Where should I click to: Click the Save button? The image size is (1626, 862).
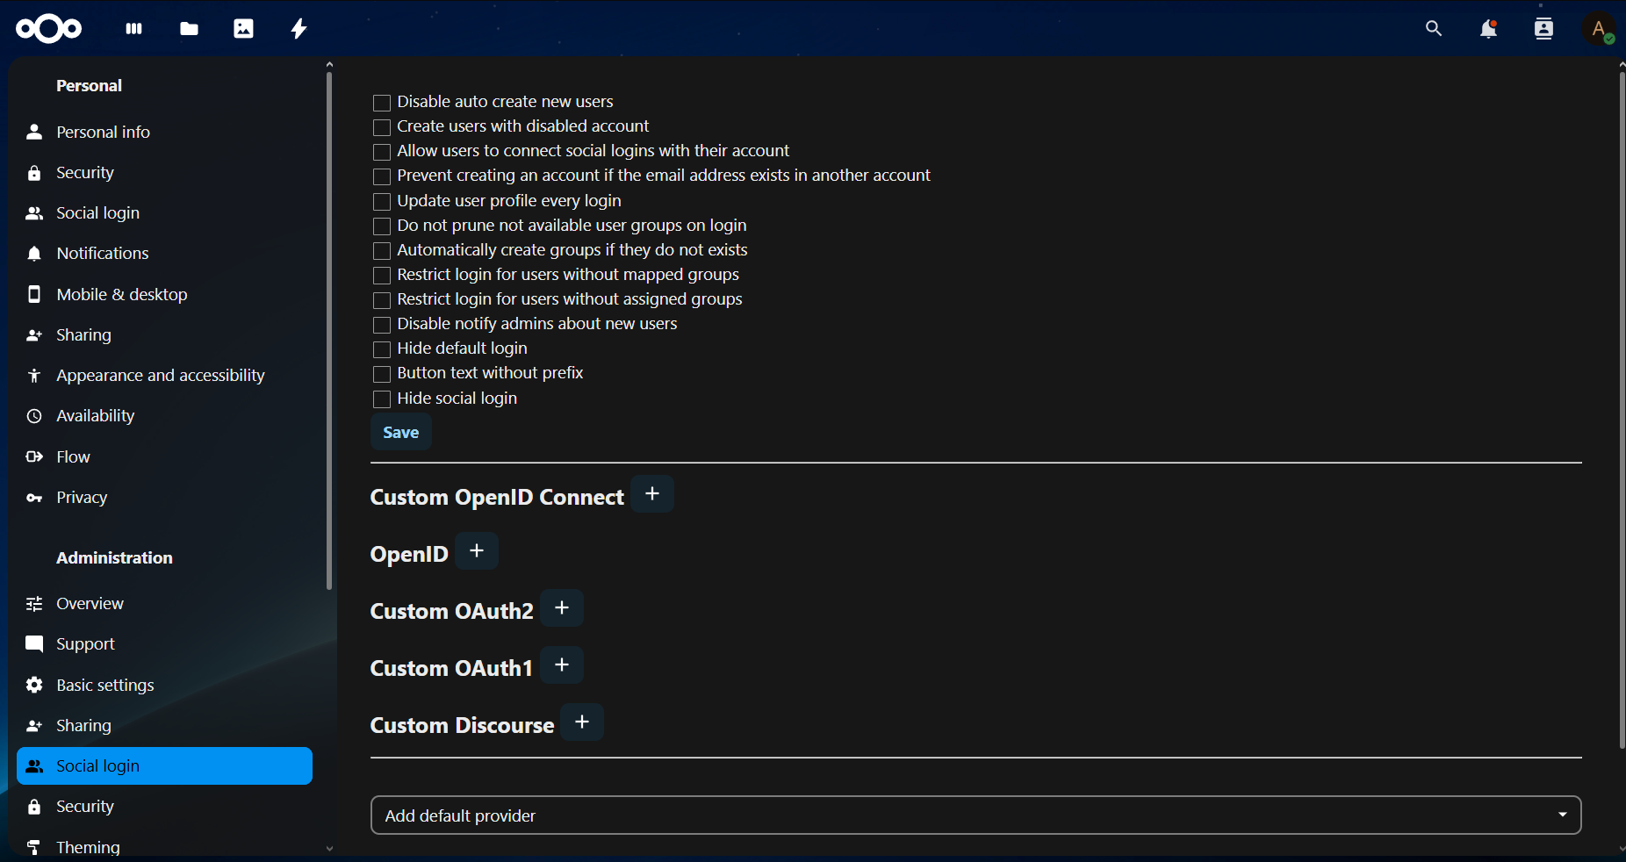point(401,433)
